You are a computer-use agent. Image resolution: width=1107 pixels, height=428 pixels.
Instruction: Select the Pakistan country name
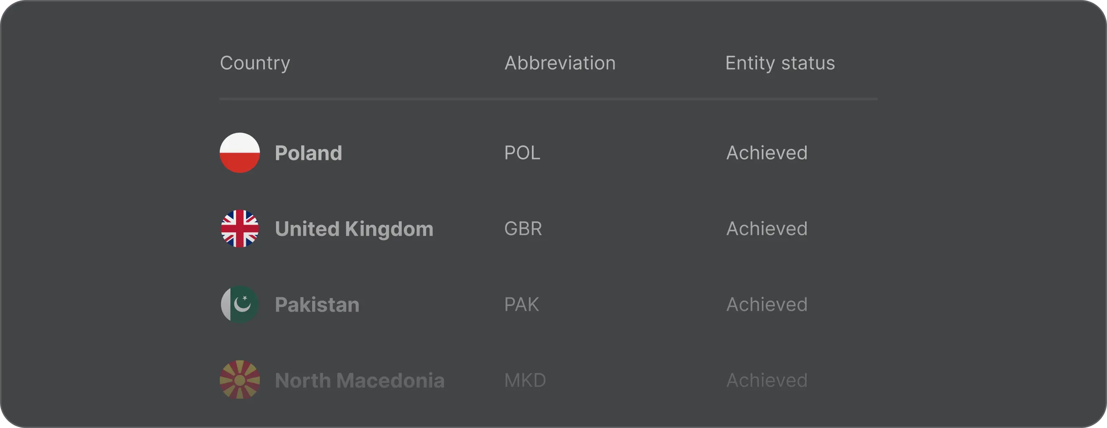point(317,305)
